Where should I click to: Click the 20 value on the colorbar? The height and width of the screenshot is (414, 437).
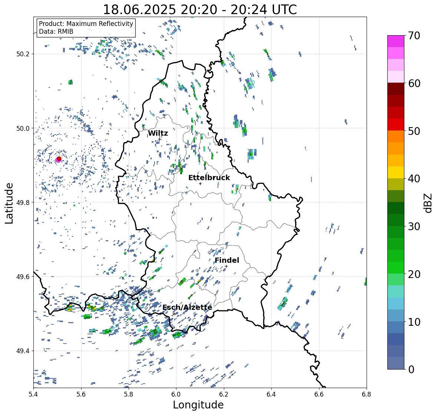pos(414,274)
